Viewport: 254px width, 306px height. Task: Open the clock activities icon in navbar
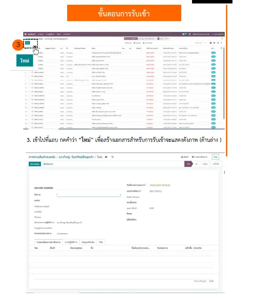coord(189,34)
